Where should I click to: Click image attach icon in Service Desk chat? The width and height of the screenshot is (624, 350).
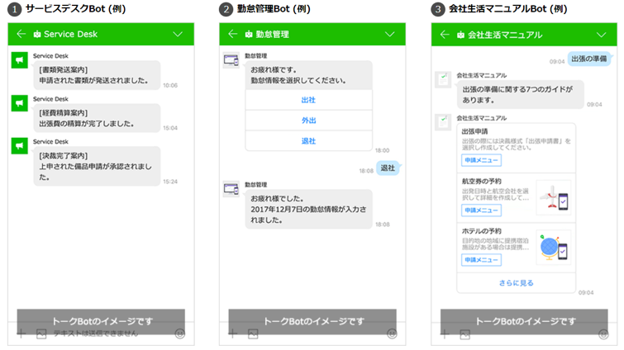pos(41,334)
